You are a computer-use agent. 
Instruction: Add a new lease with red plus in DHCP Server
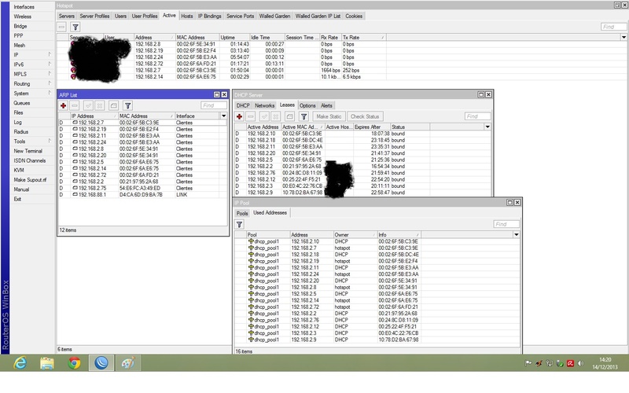pos(240,116)
